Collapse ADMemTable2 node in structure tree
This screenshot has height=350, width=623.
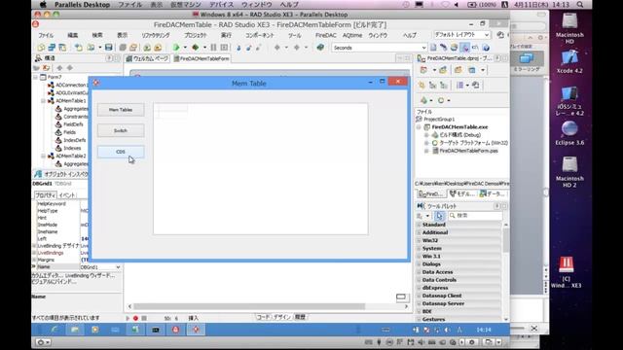(x=43, y=156)
